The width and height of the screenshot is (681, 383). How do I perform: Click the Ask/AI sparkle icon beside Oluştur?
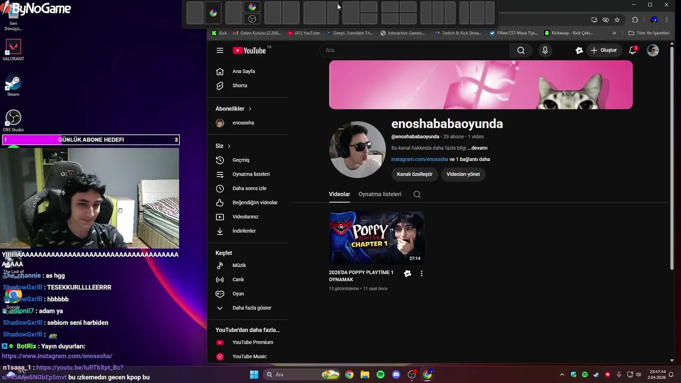click(x=579, y=51)
